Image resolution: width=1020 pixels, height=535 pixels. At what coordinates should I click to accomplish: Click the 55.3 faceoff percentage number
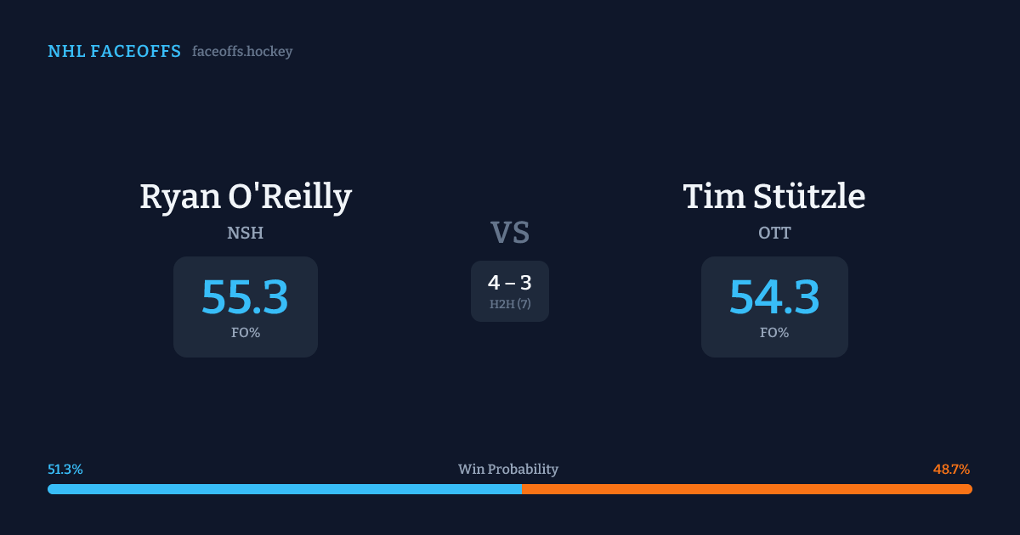click(245, 297)
